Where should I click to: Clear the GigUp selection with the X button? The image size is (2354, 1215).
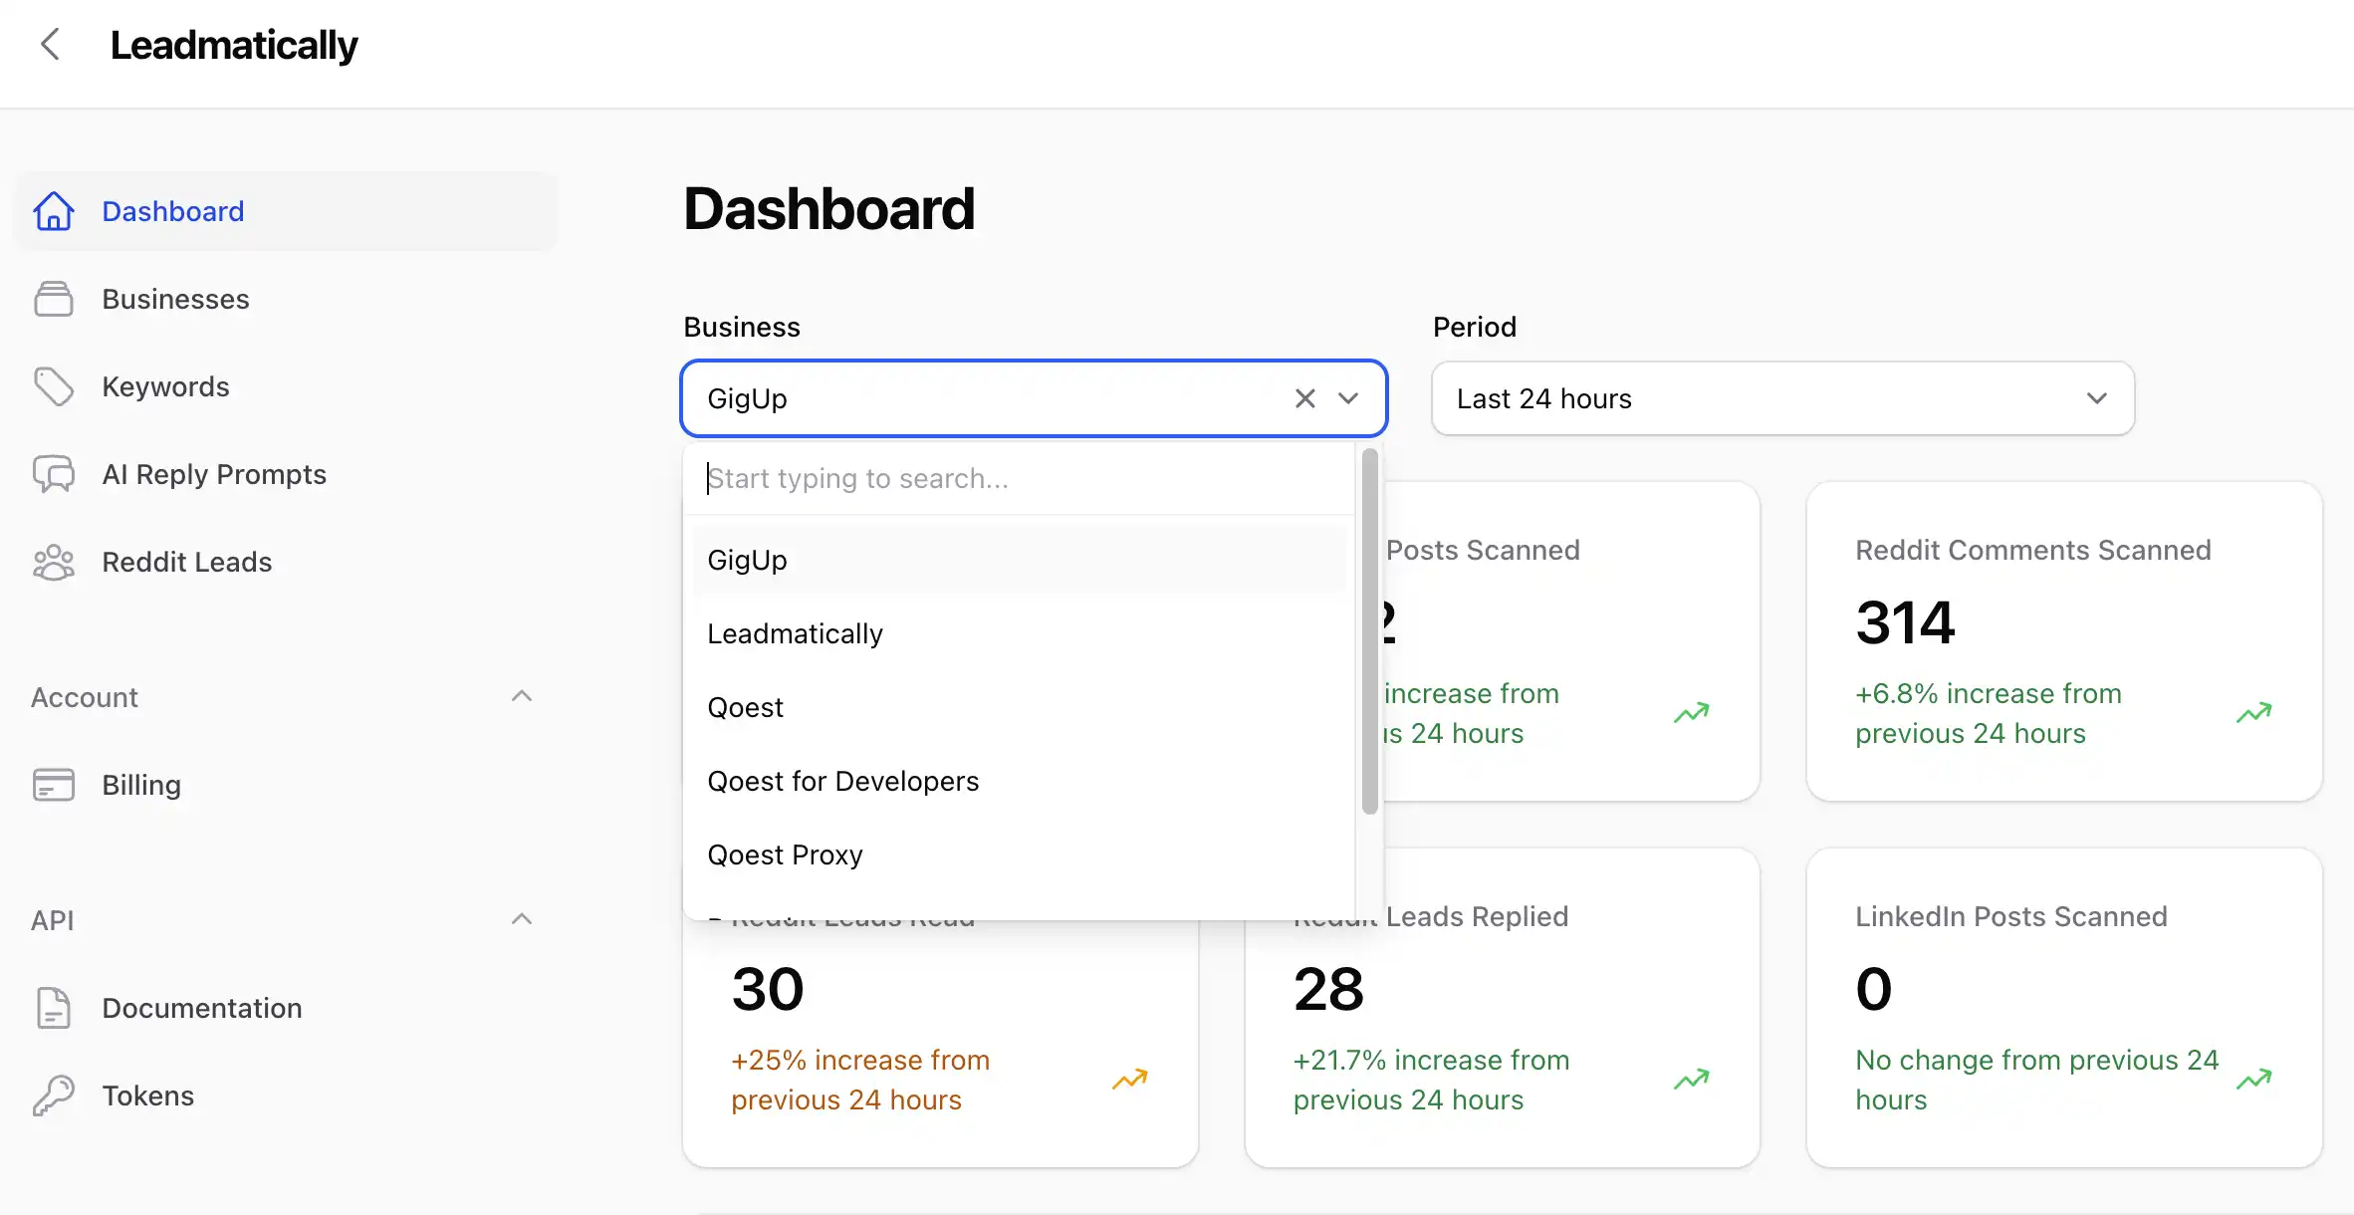[x=1304, y=398]
